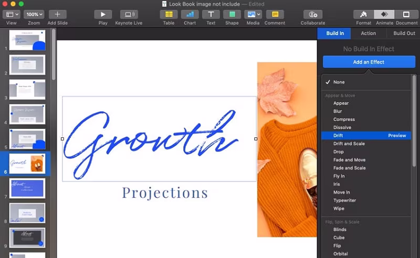Open the Chart toolbar icon
Viewport: 420px width, 258px height.
(x=190, y=15)
